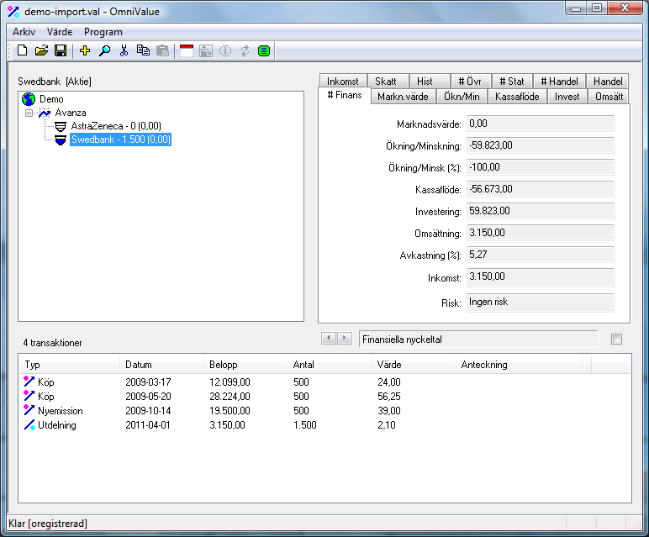This screenshot has height=537, width=649.
Task: Click the New file toolbar icon
Action: [23, 51]
